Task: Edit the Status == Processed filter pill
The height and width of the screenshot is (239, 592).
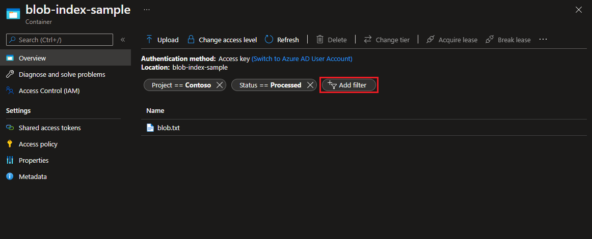Action: point(271,85)
